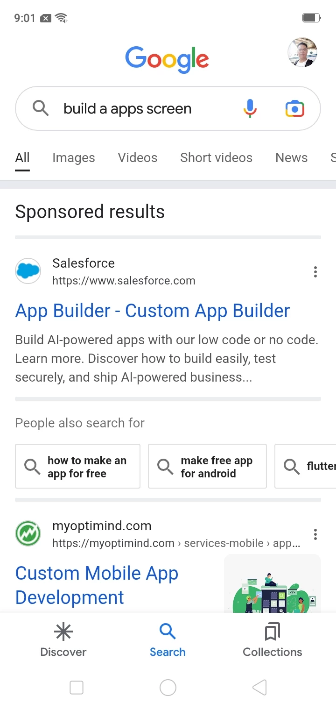Tap the myoptimind green logo
336x710 pixels.
click(28, 533)
